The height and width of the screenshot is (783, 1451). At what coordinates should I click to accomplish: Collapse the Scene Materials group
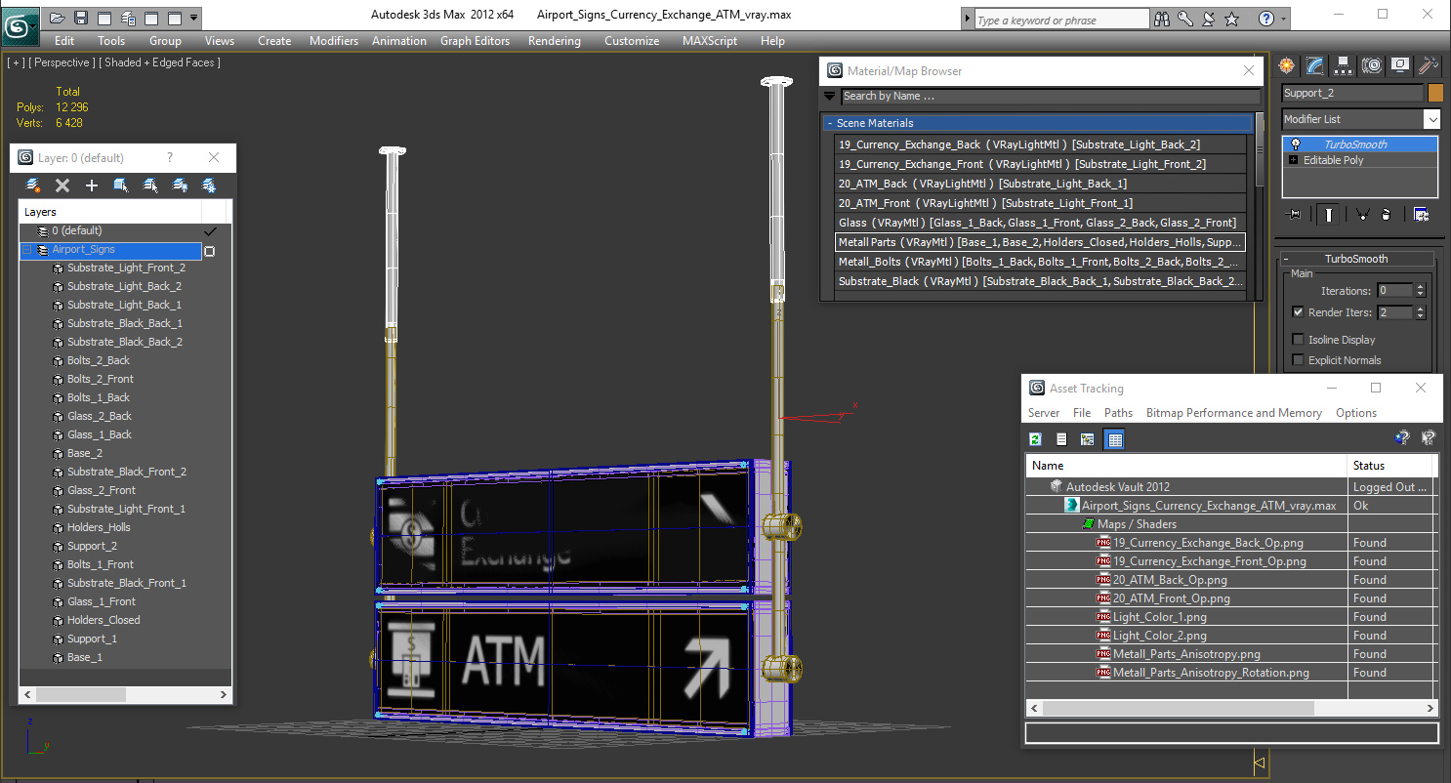coord(830,123)
